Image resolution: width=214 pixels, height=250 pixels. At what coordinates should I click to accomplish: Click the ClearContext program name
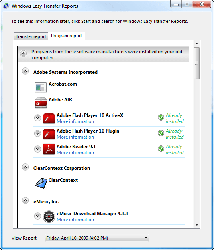point(63,180)
